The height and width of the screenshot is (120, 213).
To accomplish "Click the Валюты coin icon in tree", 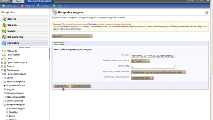I will point(5,66).
